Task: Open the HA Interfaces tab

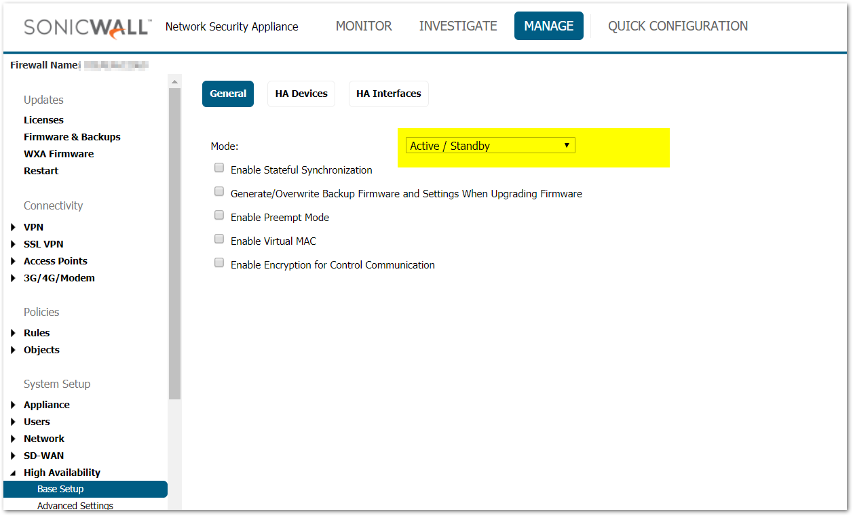Action: [x=388, y=94]
